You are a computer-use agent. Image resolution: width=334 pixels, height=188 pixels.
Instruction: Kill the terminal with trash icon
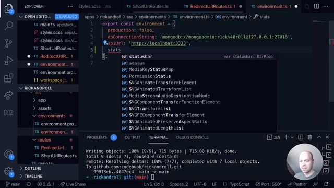click(309, 137)
